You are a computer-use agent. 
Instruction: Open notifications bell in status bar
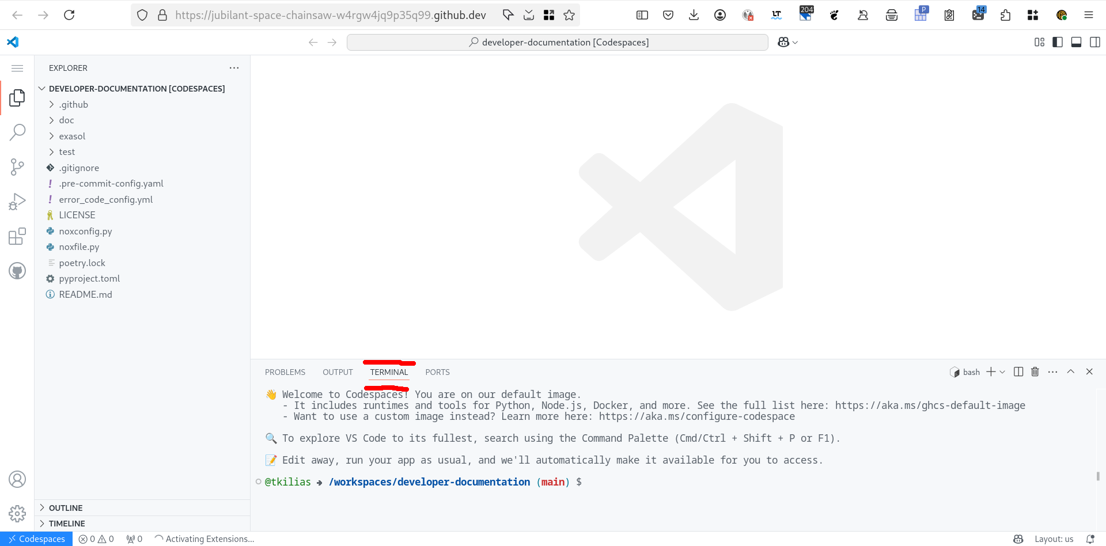click(1090, 539)
